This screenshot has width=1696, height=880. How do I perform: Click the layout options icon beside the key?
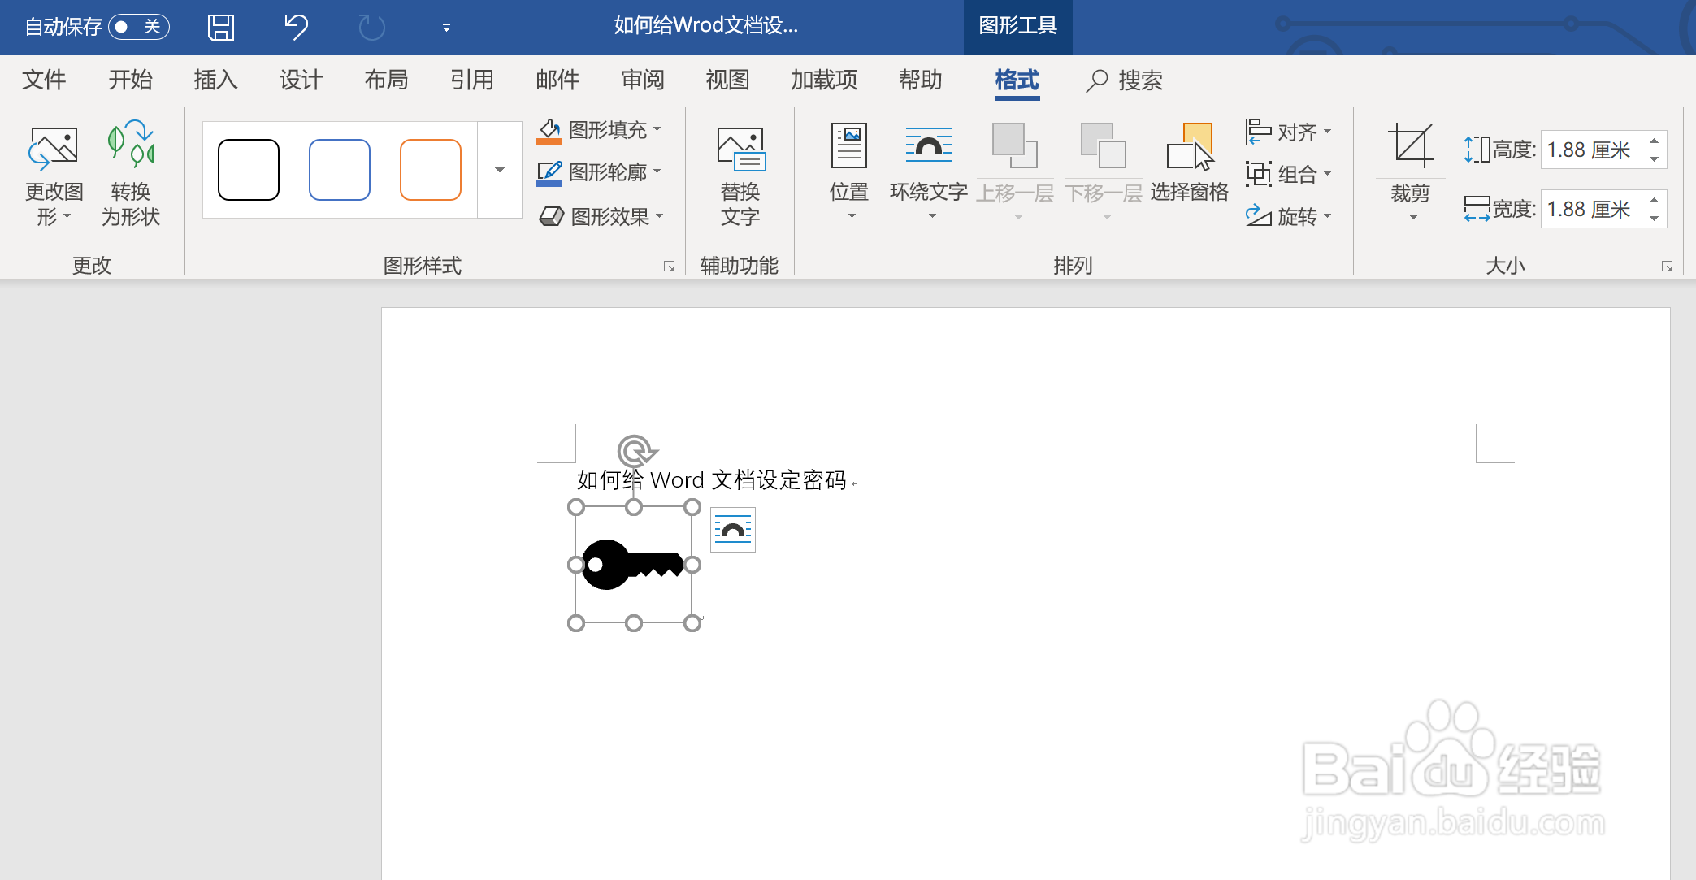[733, 530]
